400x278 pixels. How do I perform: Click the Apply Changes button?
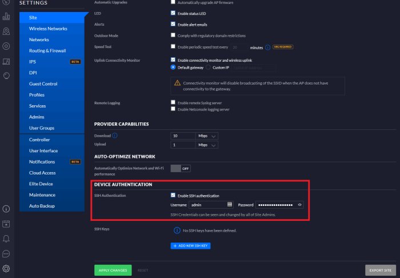(113, 270)
